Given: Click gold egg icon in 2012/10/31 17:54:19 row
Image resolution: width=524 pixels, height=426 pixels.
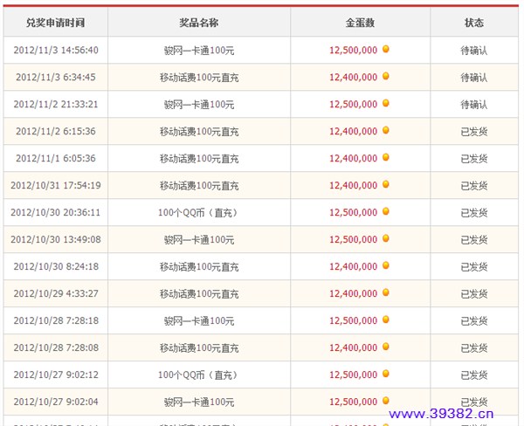Looking at the screenshot, I should (x=386, y=184).
